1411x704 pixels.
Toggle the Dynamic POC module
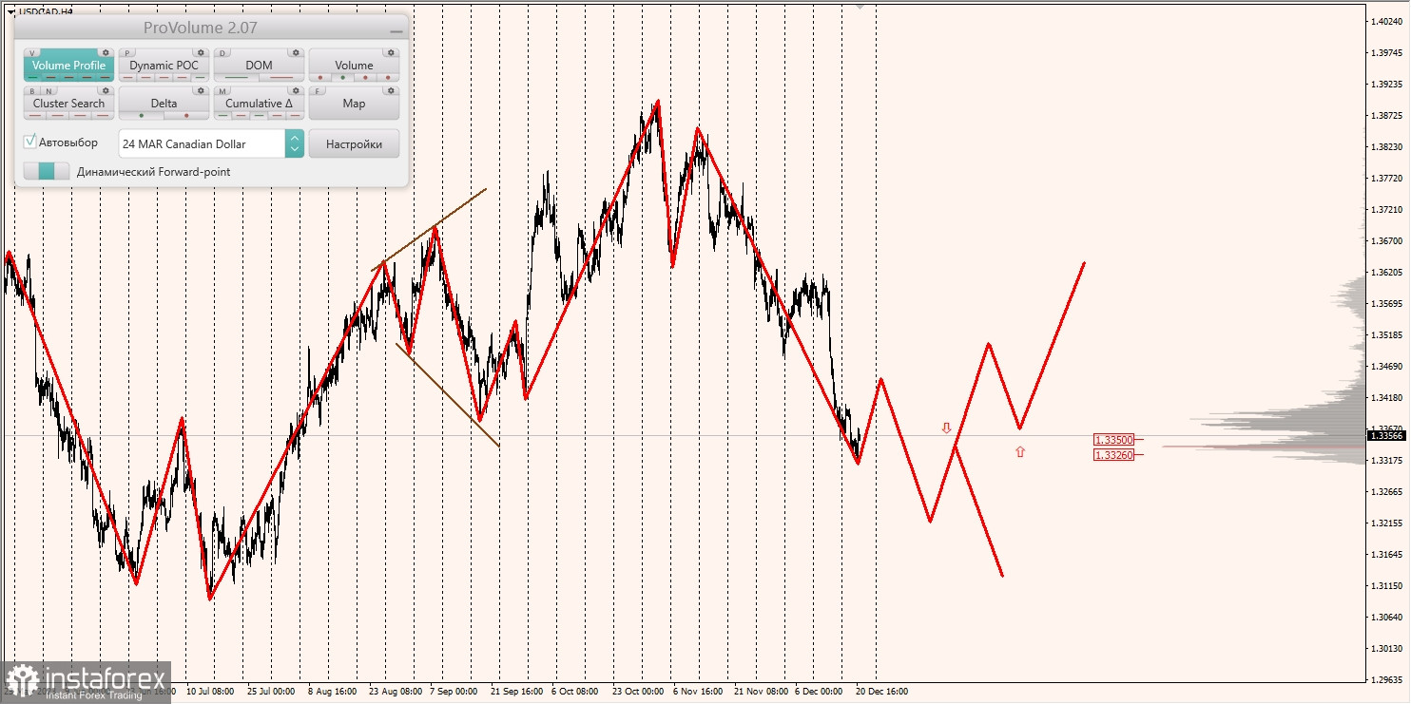[164, 66]
